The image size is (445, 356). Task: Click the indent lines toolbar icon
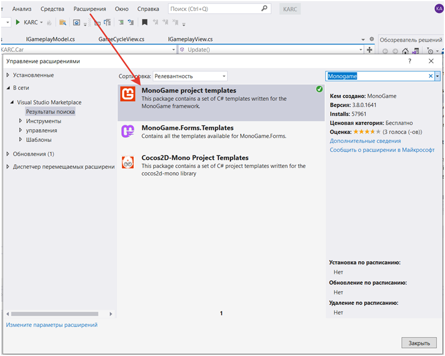coord(121,22)
